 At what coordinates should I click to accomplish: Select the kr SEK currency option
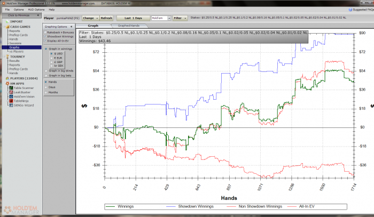click(51, 66)
